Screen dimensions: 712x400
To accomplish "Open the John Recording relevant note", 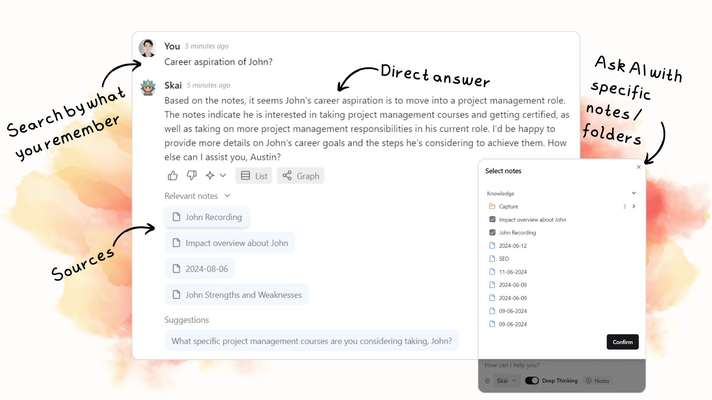I will tap(207, 217).
